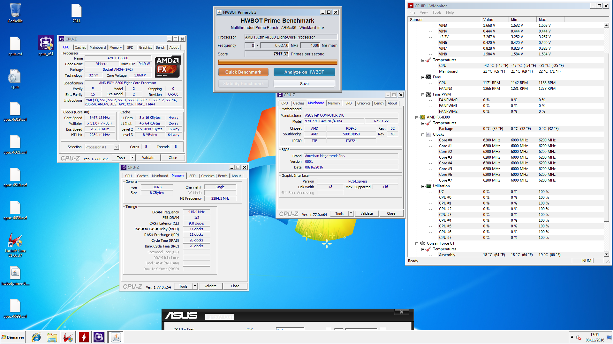The width and height of the screenshot is (613, 344).
Task: Click the Fans PWM icon in HWMonitor
Action: coord(428,94)
